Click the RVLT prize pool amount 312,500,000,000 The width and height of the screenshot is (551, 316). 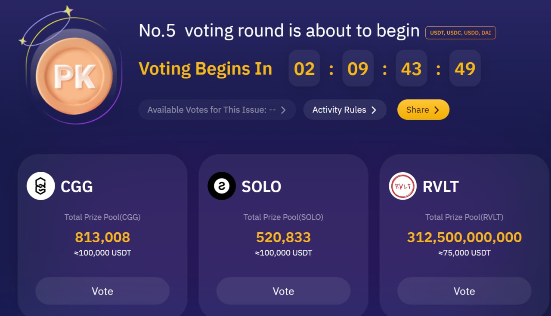point(464,237)
